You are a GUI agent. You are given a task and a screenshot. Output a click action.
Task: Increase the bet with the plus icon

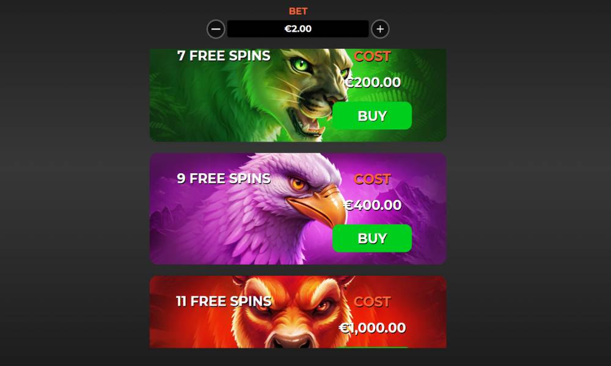[380, 29]
